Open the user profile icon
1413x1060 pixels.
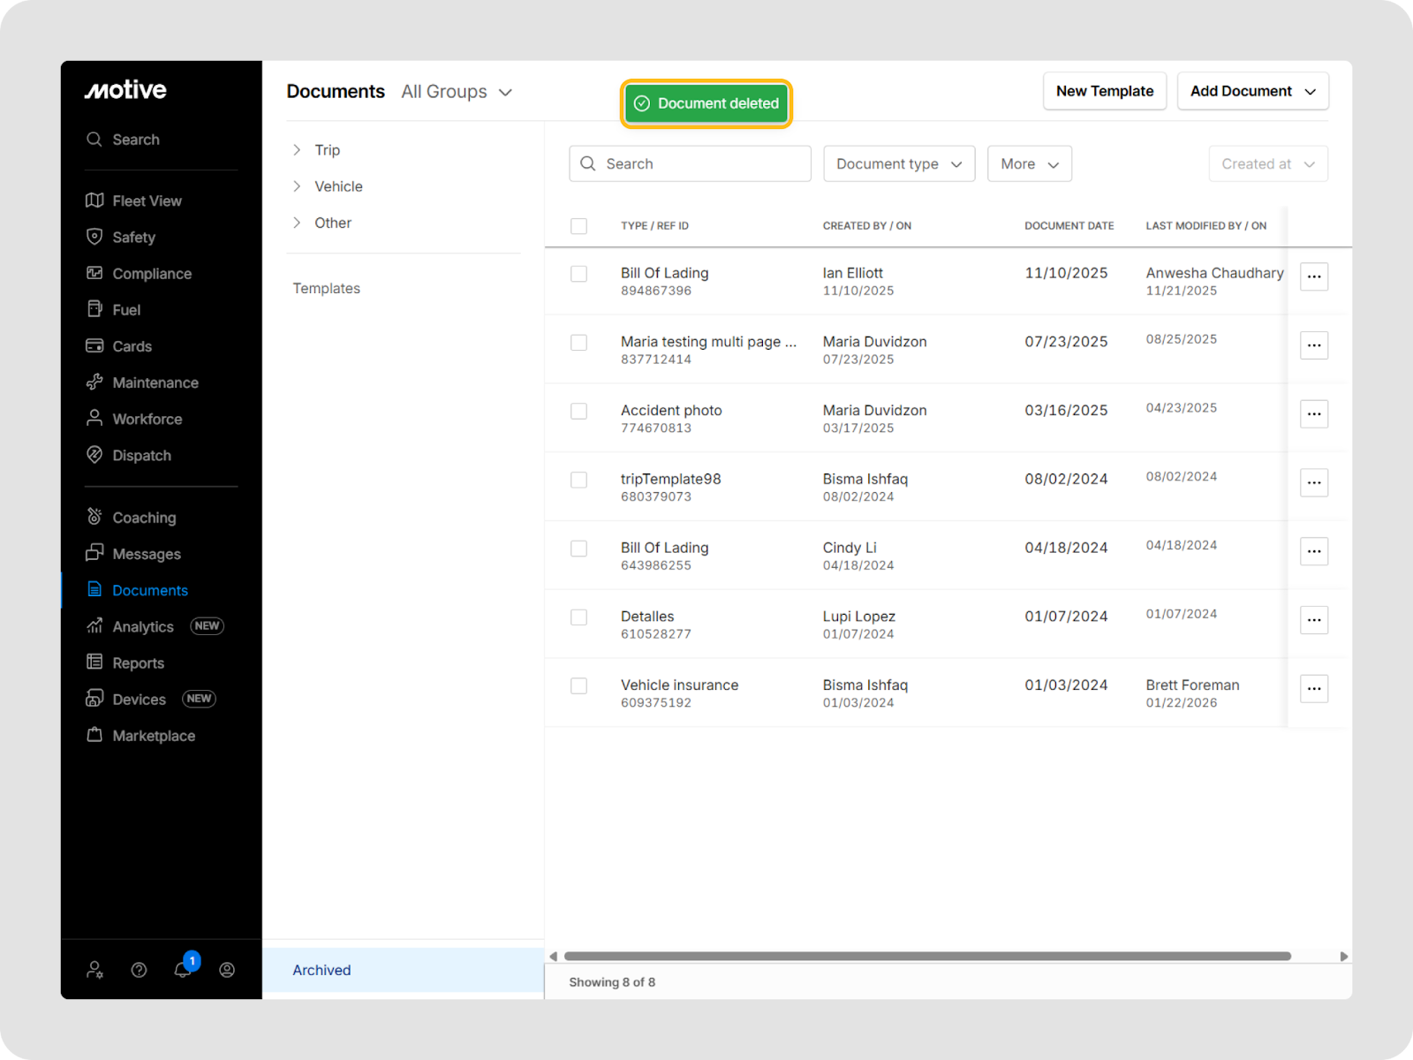coord(227,970)
